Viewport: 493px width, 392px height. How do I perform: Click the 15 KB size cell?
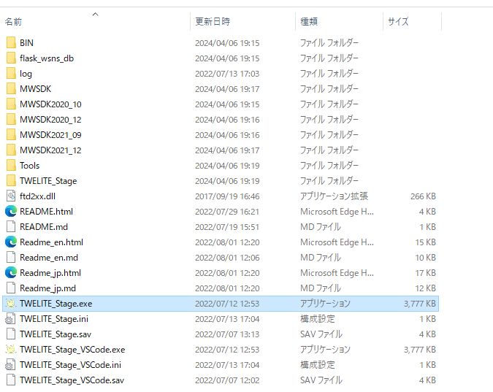pyautogui.click(x=425, y=242)
